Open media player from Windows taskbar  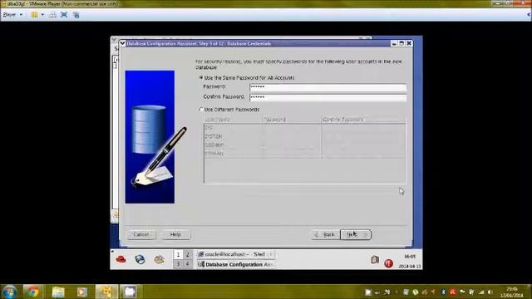click(81, 292)
